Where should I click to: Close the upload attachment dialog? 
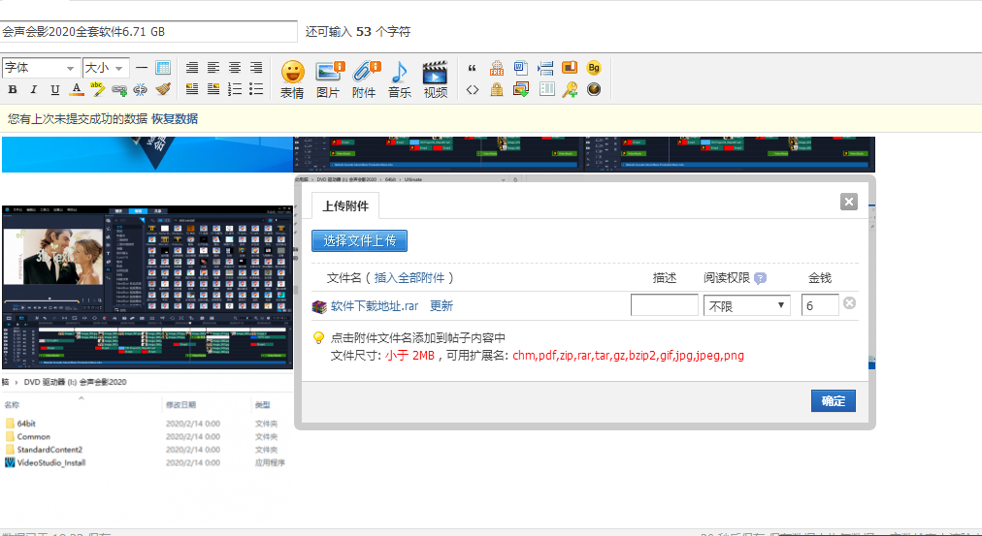pos(849,202)
